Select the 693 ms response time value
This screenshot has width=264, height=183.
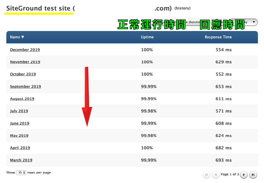pyautogui.click(x=224, y=160)
